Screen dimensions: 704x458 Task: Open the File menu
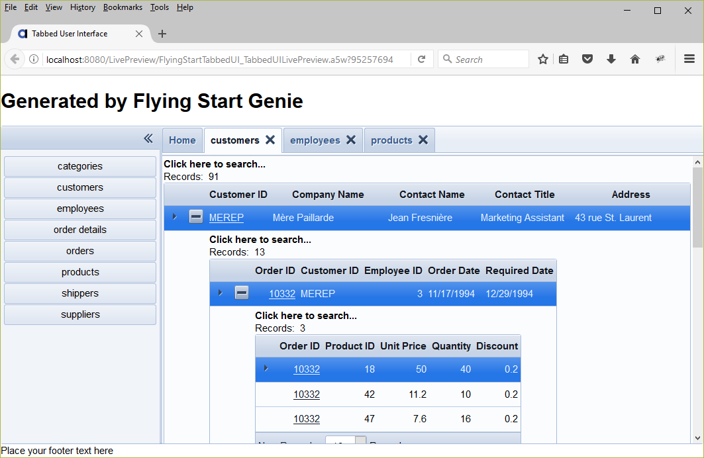(11, 7)
